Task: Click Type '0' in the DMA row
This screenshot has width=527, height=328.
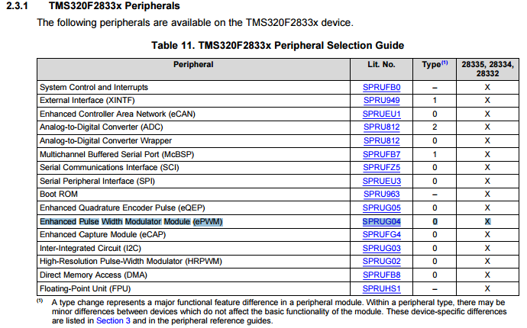Action: click(435, 275)
